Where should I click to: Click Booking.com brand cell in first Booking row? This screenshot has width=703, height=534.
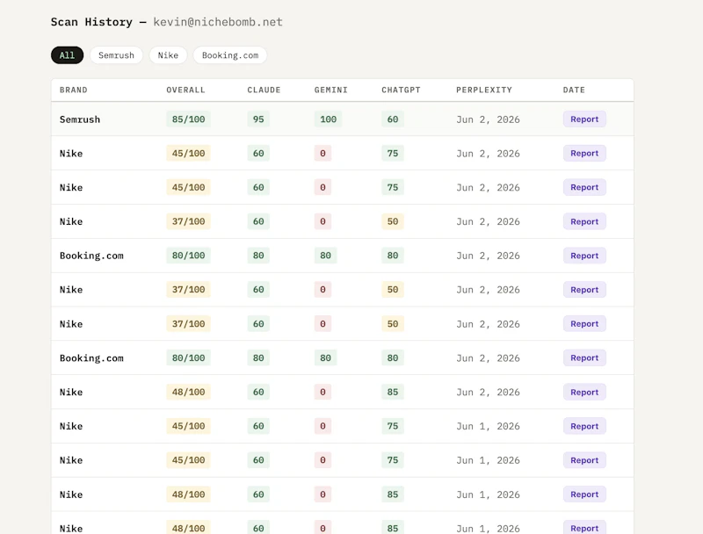pyautogui.click(x=91, y=256)
